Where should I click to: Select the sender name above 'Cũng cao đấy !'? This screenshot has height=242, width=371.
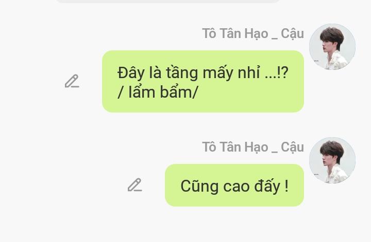click(x=253, y=147)
